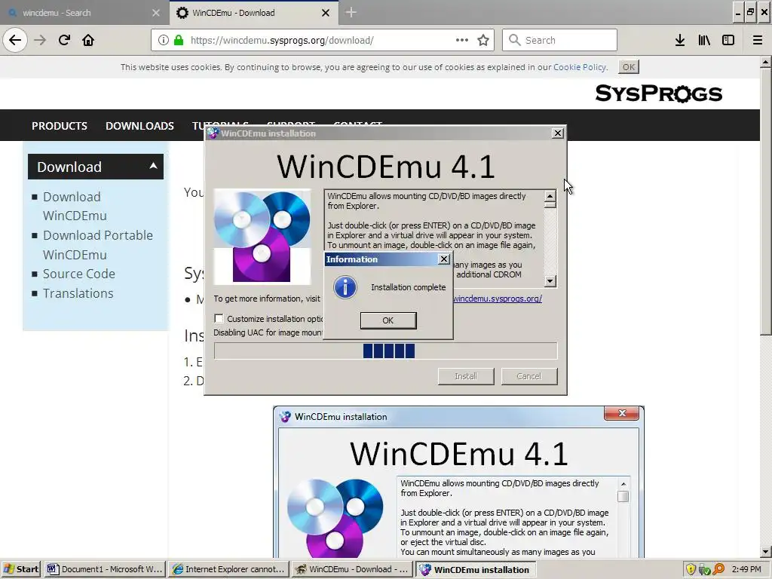Switch to WinCDEmu - Download taskbar item
The height and width of the screenshot is (579, 772).
(353, 569)
